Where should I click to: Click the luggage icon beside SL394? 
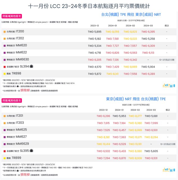click(x=31, y=67)
